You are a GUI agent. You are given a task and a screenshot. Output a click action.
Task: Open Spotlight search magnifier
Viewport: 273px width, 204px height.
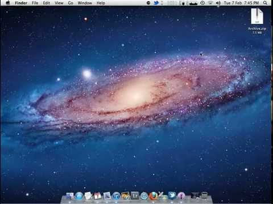[x=265, y=3]
